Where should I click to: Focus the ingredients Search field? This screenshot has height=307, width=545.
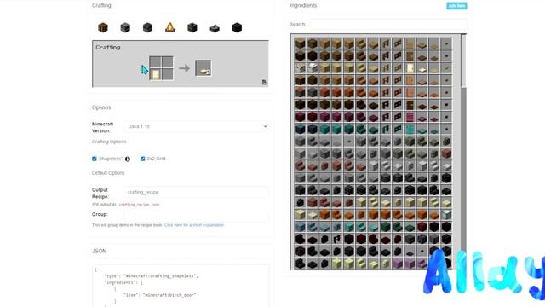click(x=388, y=25)
